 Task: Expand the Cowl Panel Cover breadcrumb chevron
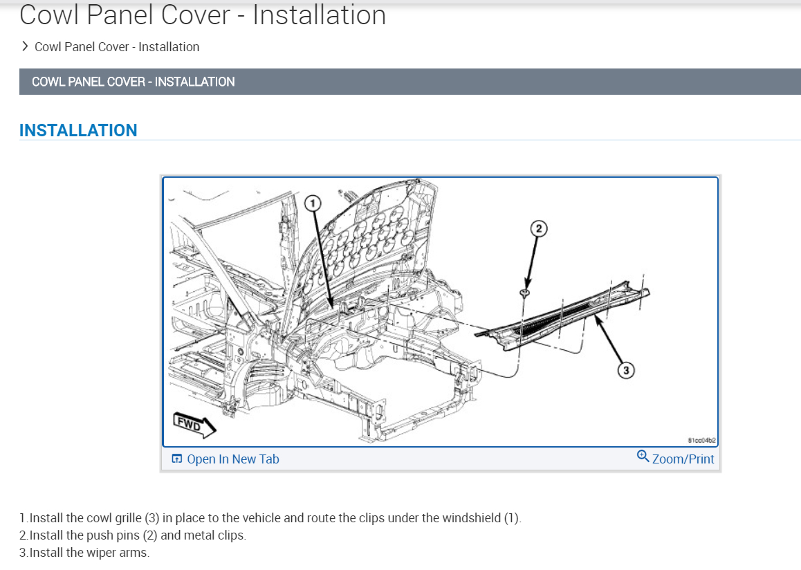pos(24,46)
